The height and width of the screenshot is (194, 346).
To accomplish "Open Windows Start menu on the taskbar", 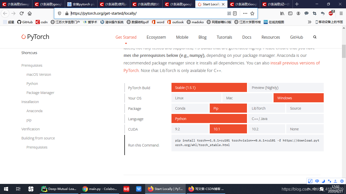I will coord(6,189).
